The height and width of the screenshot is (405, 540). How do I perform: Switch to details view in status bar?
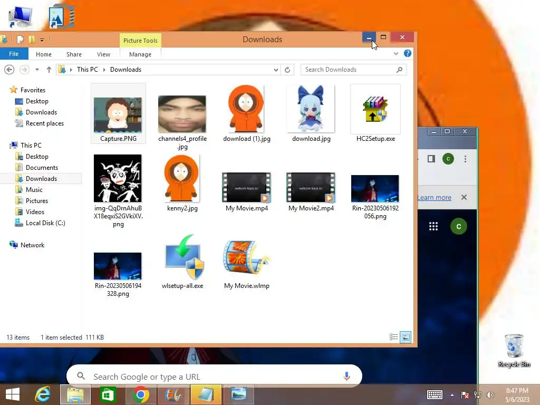(393, 337)
